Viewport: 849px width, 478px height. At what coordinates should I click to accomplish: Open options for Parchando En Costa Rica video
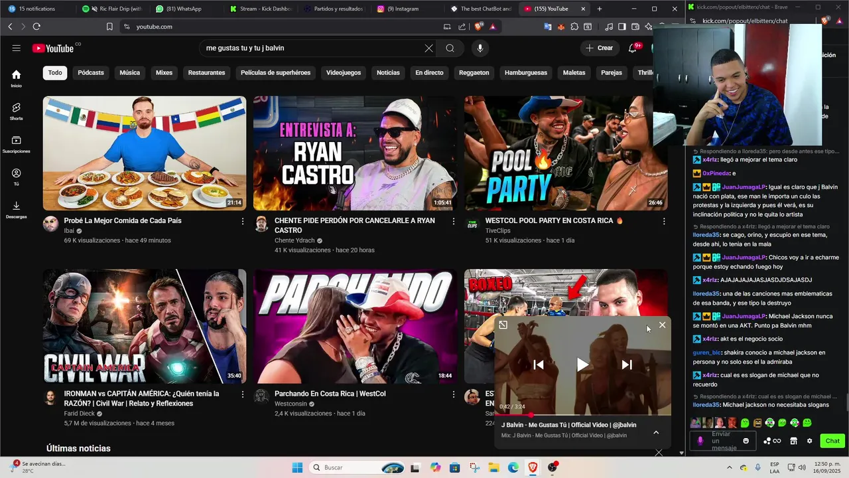(454, 394)
